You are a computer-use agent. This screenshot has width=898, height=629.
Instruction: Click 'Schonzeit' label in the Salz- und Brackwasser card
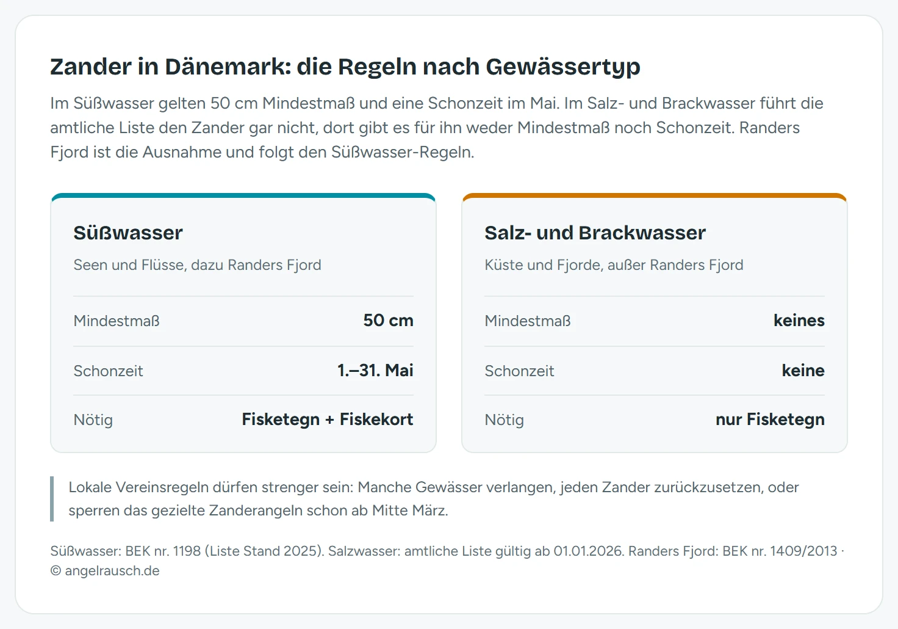coord(519,371)
